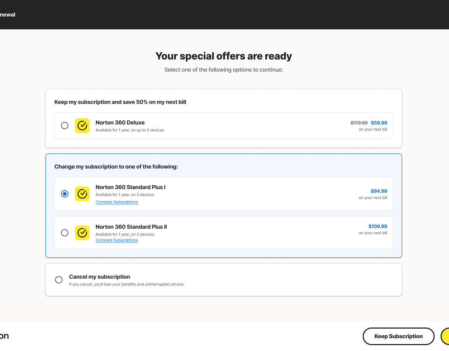Viewport: 449px width, 351px height.
Task: Click the $109.99 price on Standard Plus II
Action: (378, 227)
